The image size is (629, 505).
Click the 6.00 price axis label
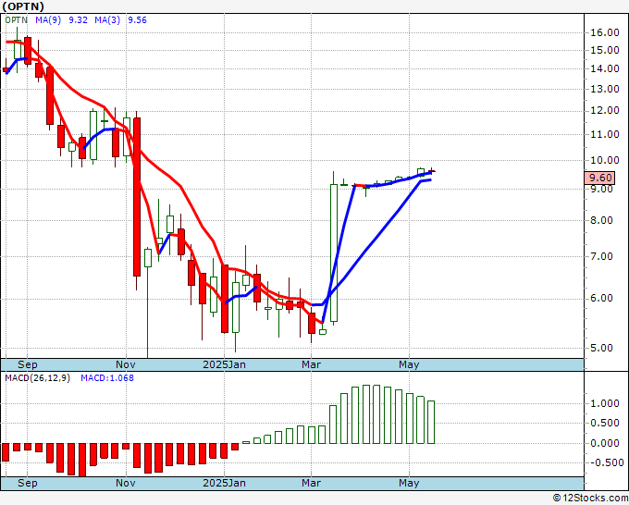(601, 298)
